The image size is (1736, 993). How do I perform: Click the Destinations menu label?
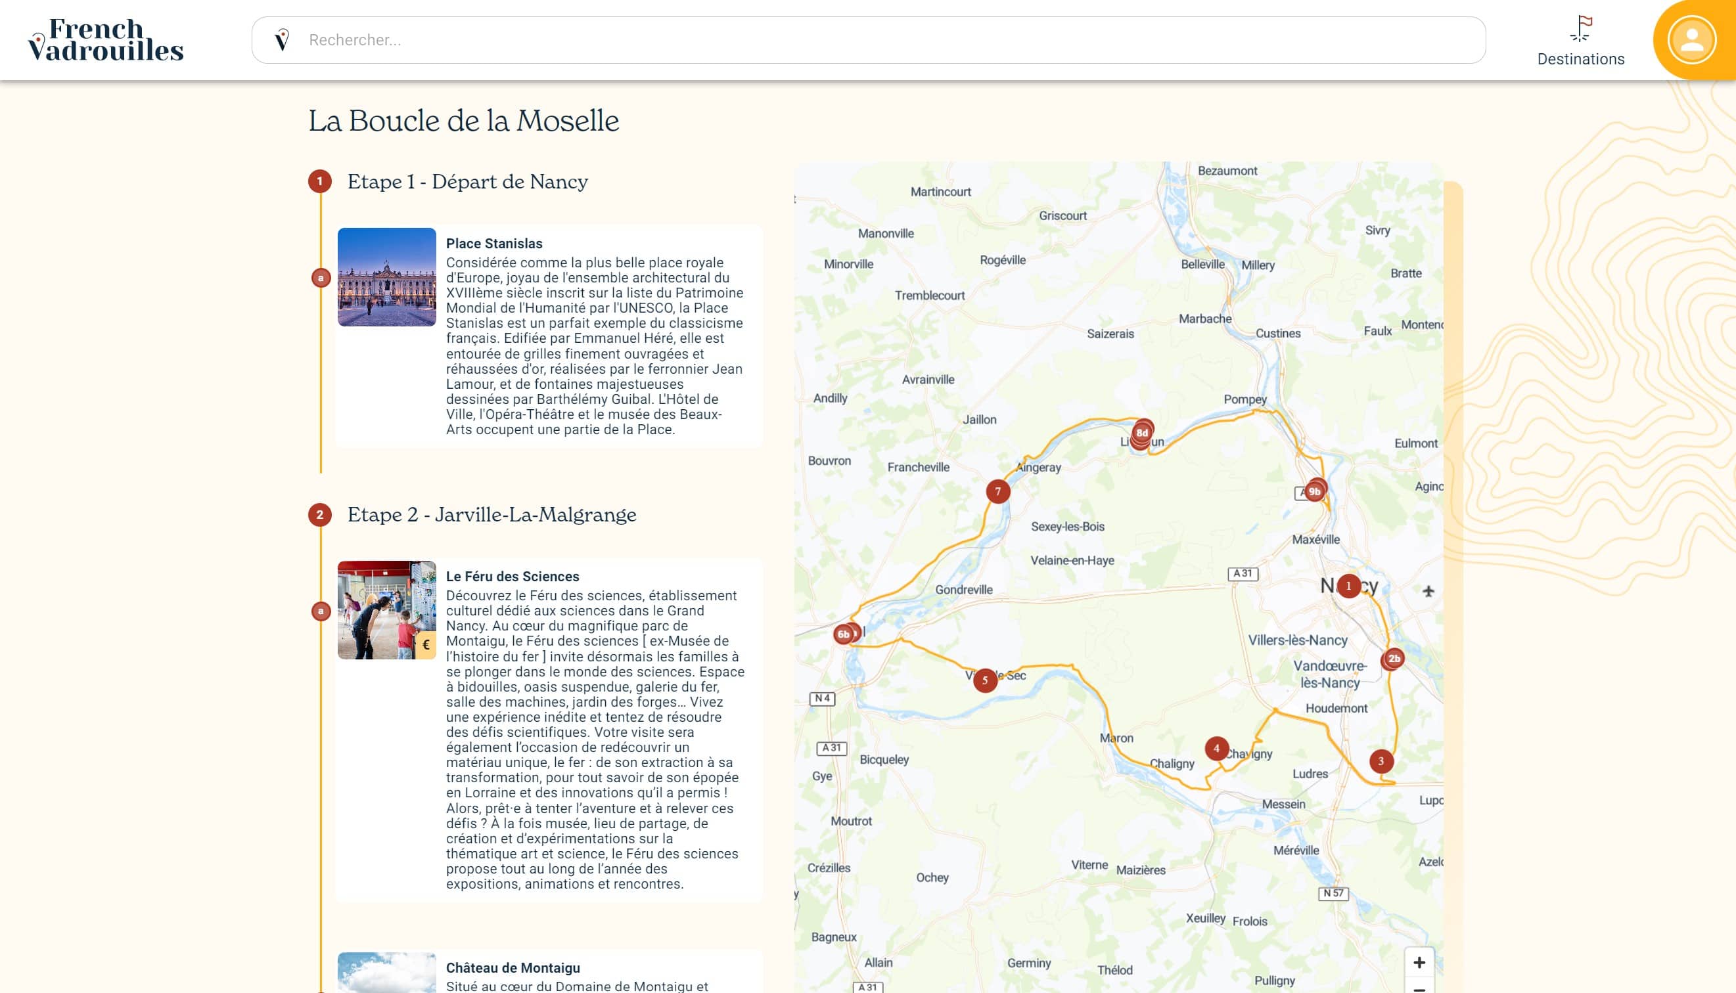click(x=1580, y=59)
